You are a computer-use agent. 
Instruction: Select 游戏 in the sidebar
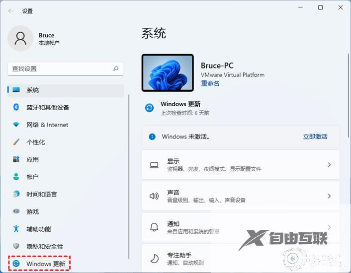pos(66,211)
